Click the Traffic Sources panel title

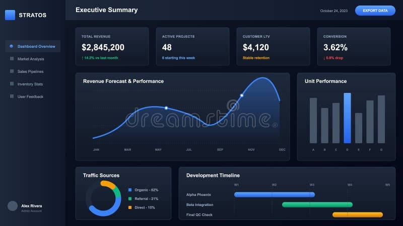(101, 175)
